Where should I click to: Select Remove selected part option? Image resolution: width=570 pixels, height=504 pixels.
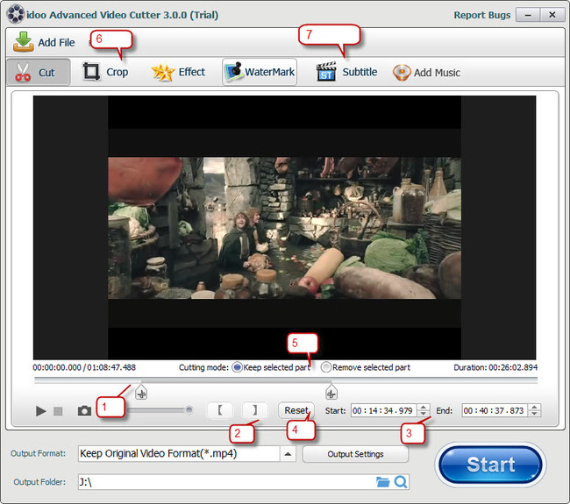point(326,367)
